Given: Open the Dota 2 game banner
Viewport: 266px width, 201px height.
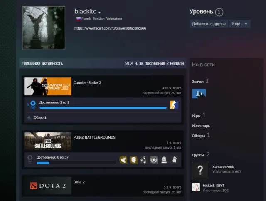Looking at the screenshot, I should click(48, 186).
